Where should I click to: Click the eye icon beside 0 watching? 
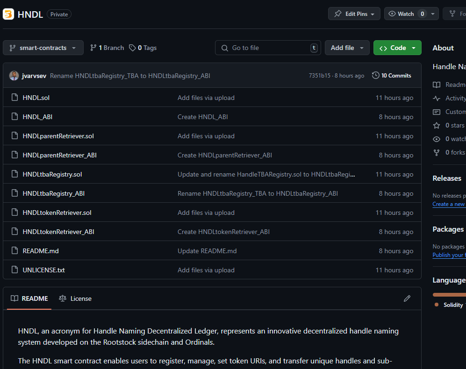click(x=437, y=139)
